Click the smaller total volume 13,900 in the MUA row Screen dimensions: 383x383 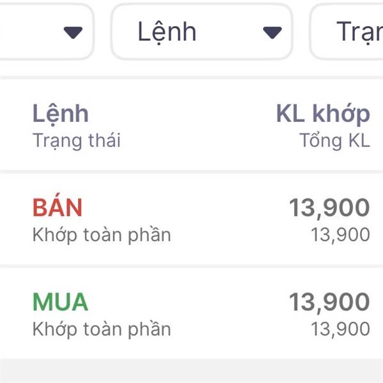[340, 329]
